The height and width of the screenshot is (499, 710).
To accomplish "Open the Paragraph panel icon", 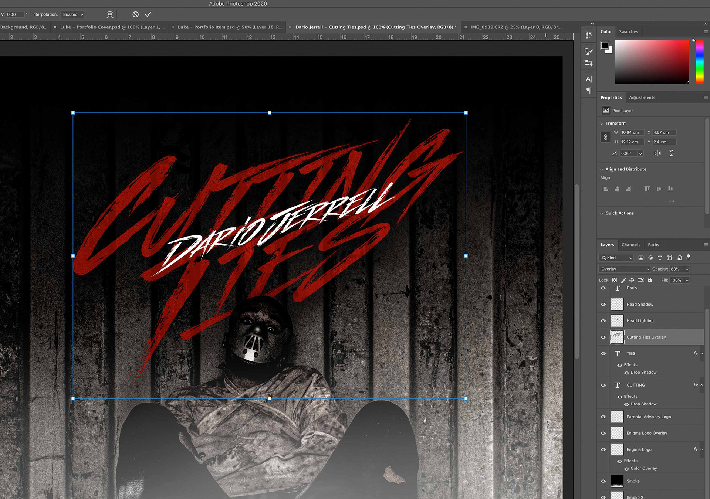I will pyautogui.click(x=589, y=91).
